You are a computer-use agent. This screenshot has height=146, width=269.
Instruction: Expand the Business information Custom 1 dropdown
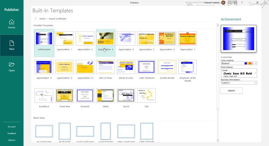coord(239,83)
